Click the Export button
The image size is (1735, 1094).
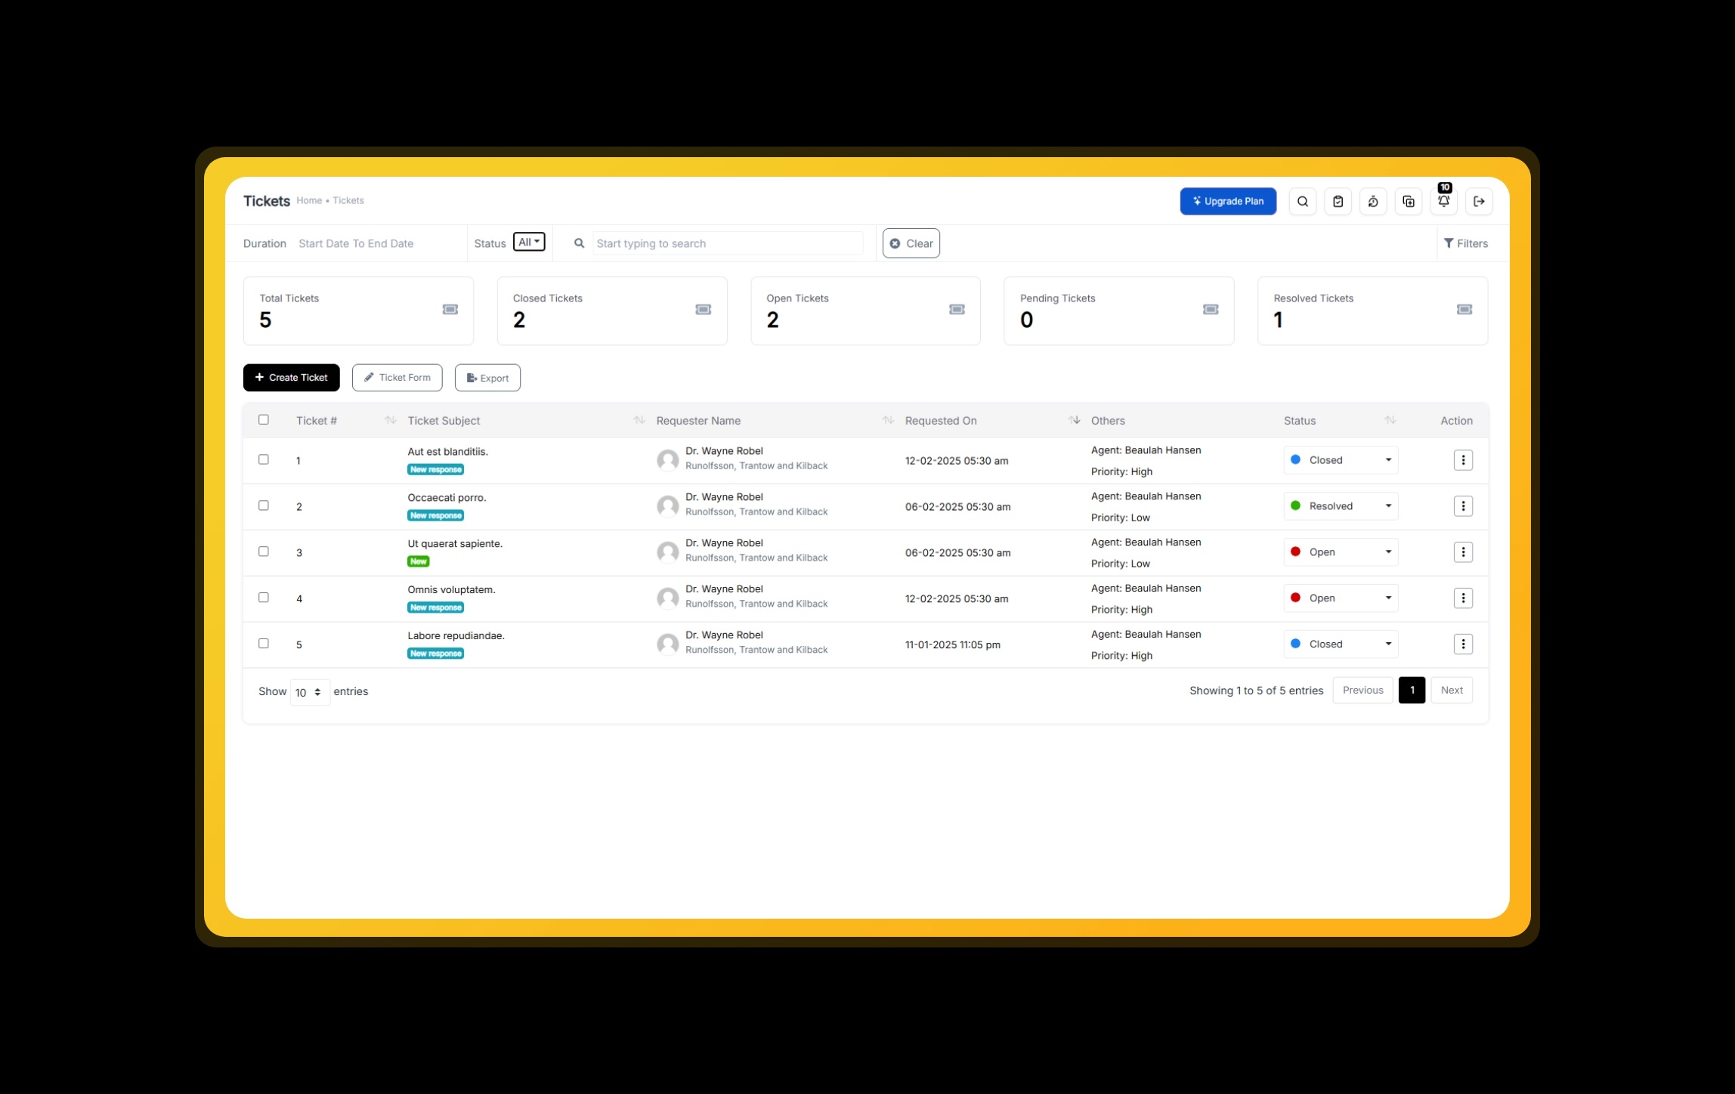(487, 378)
